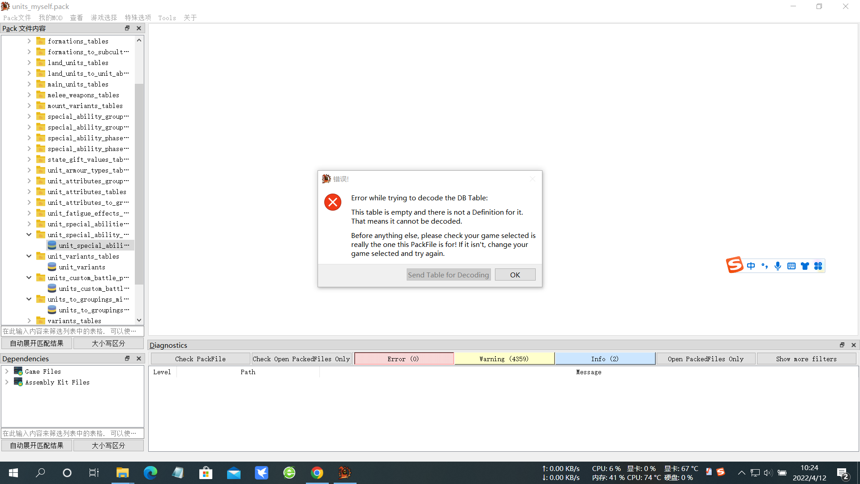Expand the land_units_tables folder
Image resolution: width=860 pixels, height=484 pixels.
[x=29, y=63]
